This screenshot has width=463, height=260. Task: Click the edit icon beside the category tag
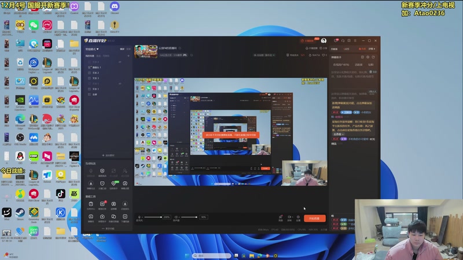coord(192,55)
